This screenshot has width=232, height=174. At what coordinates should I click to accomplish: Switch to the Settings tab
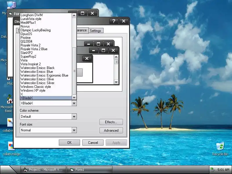[96, 31]
